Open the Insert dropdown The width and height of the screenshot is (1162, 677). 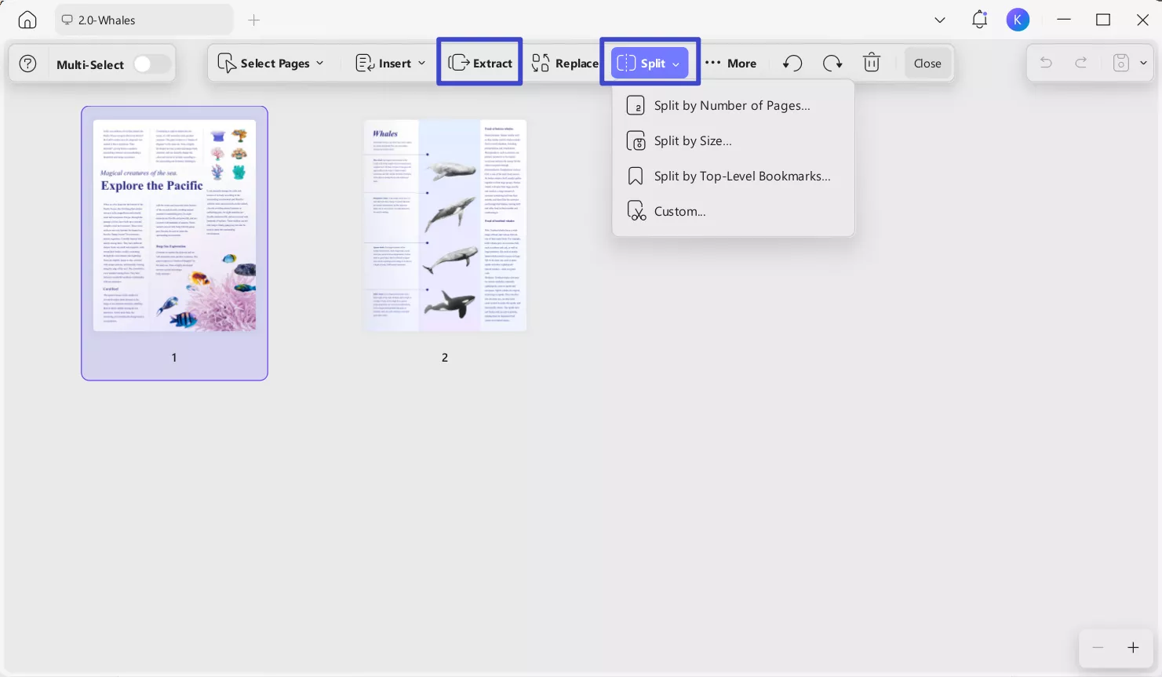tap(422, 63)
